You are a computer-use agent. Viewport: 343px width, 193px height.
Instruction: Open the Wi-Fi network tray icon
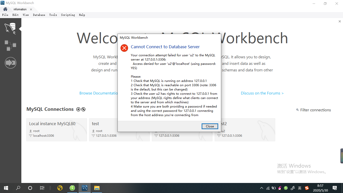(268, 188)
